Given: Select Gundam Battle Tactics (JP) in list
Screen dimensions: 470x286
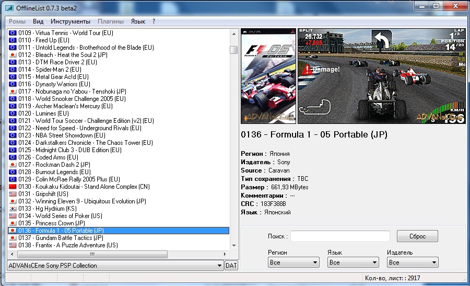Looking at the screenshot, I should pyautogui.click(x=69, y=238).
